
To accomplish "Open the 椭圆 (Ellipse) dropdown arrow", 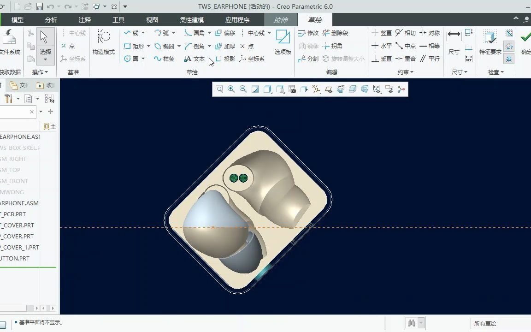I will [179, 46].
